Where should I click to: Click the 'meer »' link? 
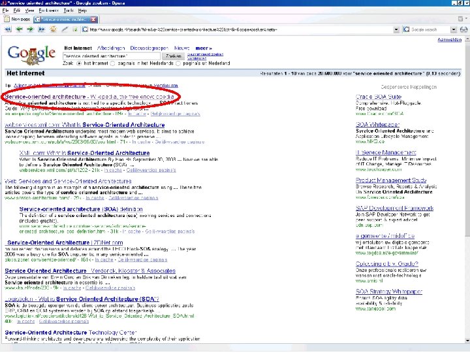[x=204, y=48]
